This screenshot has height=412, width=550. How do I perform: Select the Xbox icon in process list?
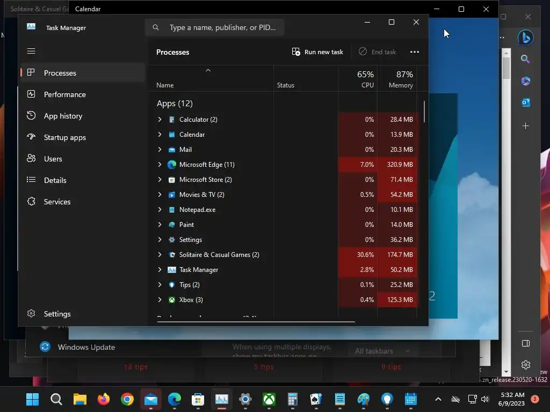coord(172,299)
